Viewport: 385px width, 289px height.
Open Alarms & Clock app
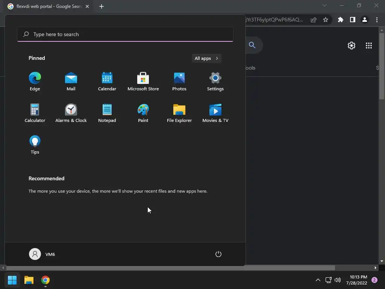(x=71, y=113)
